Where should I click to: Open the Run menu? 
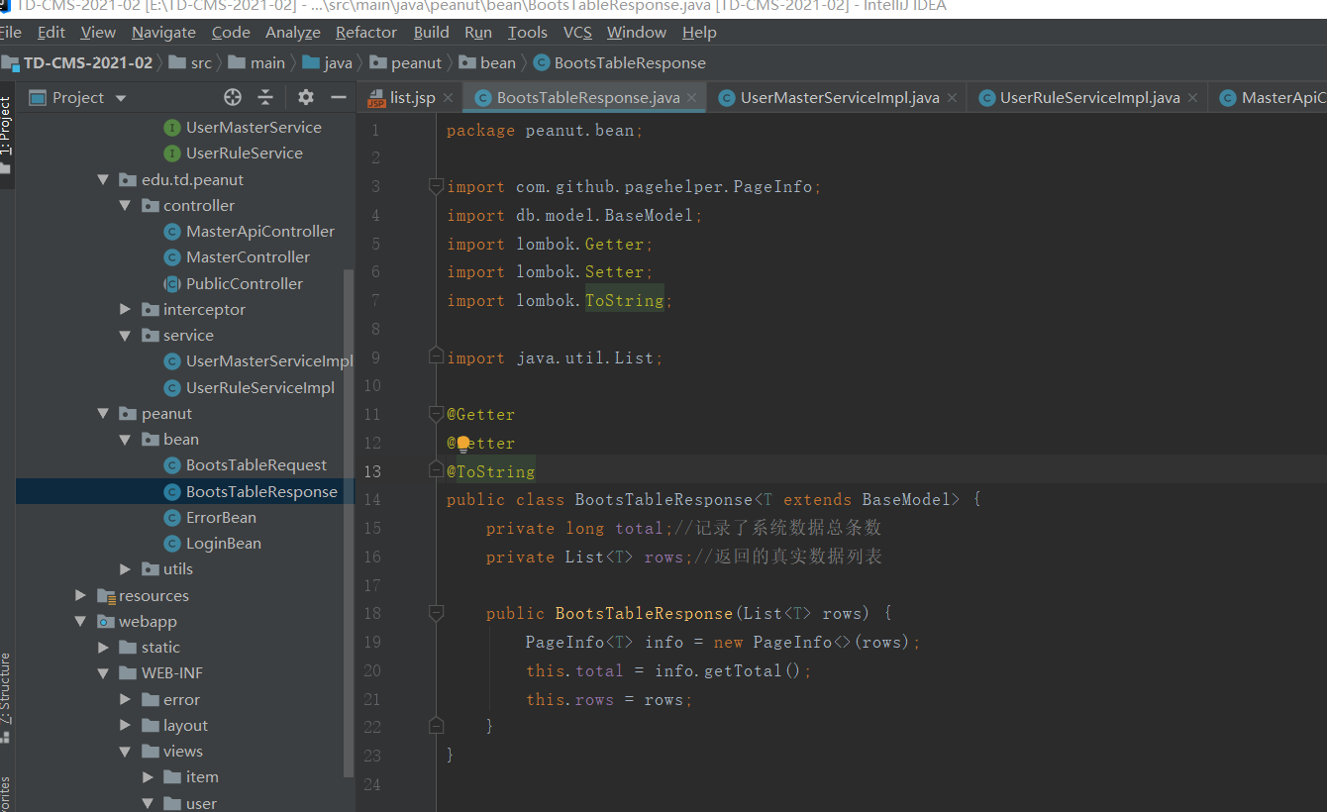(478, 32)
